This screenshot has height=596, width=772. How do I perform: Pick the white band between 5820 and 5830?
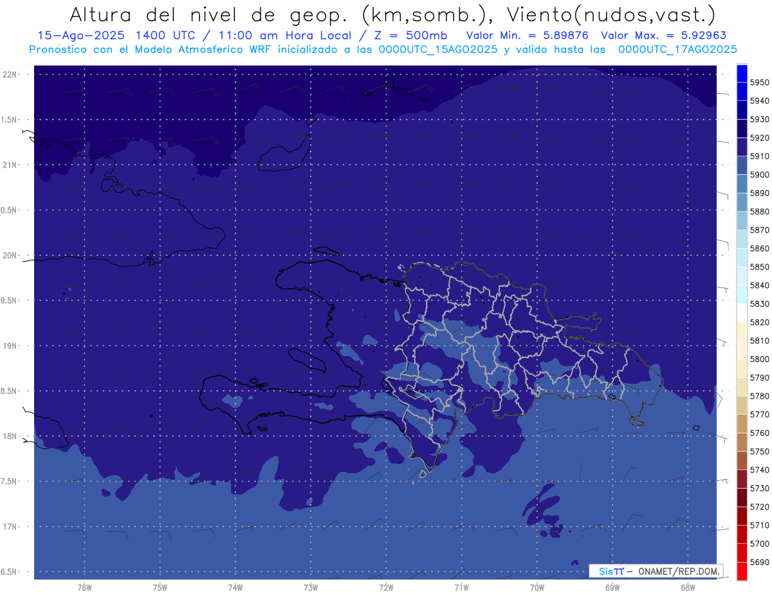click(742, 313)
